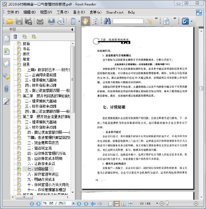
Task: Print the document using printer icon
Action: coord(40,21)
